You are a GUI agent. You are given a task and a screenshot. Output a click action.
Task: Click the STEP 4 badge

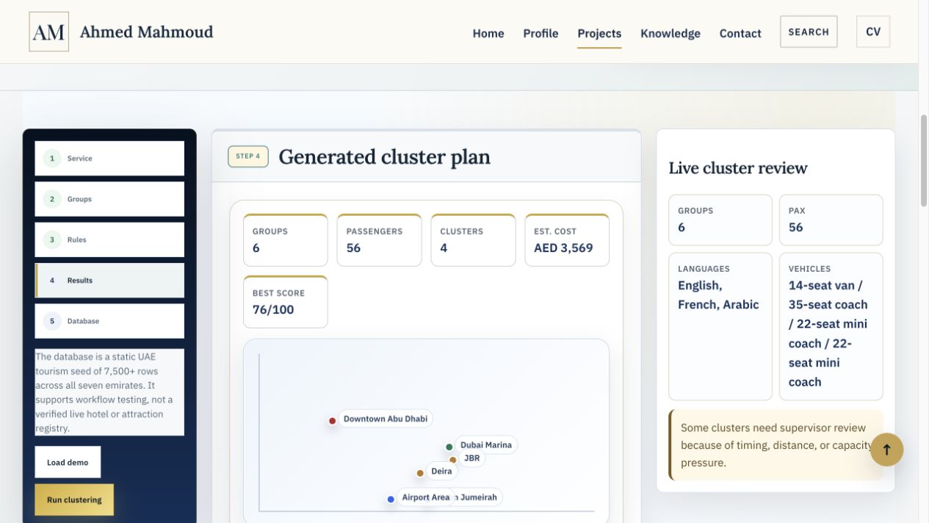248,156
